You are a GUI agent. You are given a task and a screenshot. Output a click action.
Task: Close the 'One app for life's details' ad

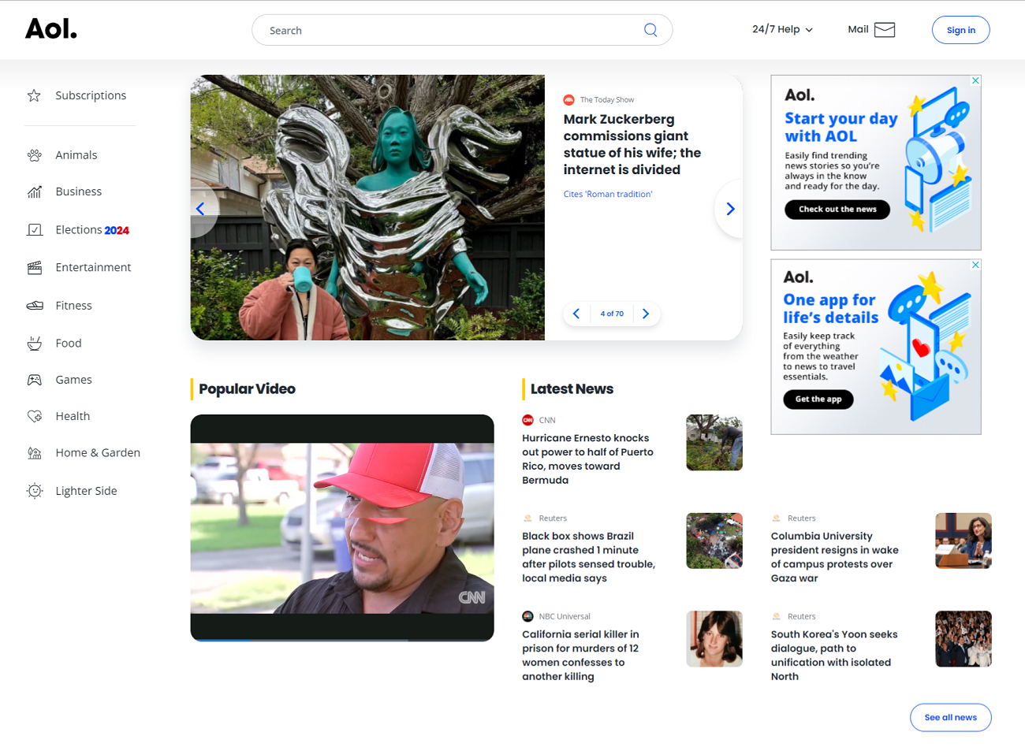pos(975,265)
